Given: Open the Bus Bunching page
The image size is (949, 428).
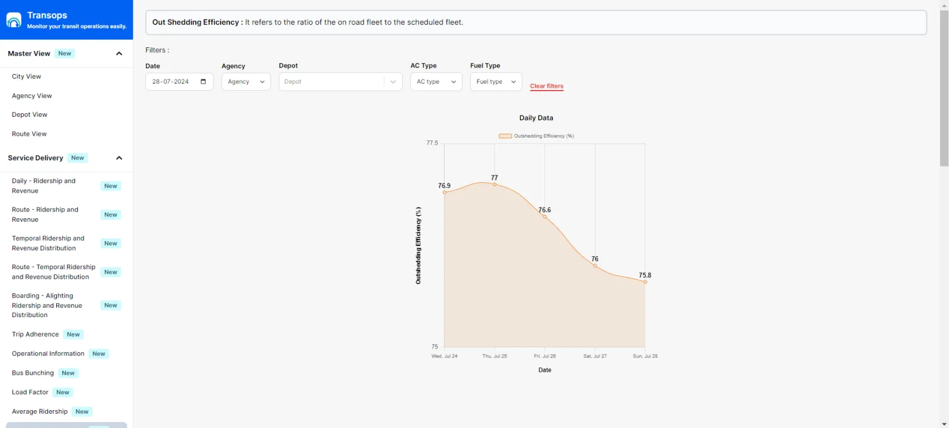Looking at the screenshot, I should pos(33,373).
